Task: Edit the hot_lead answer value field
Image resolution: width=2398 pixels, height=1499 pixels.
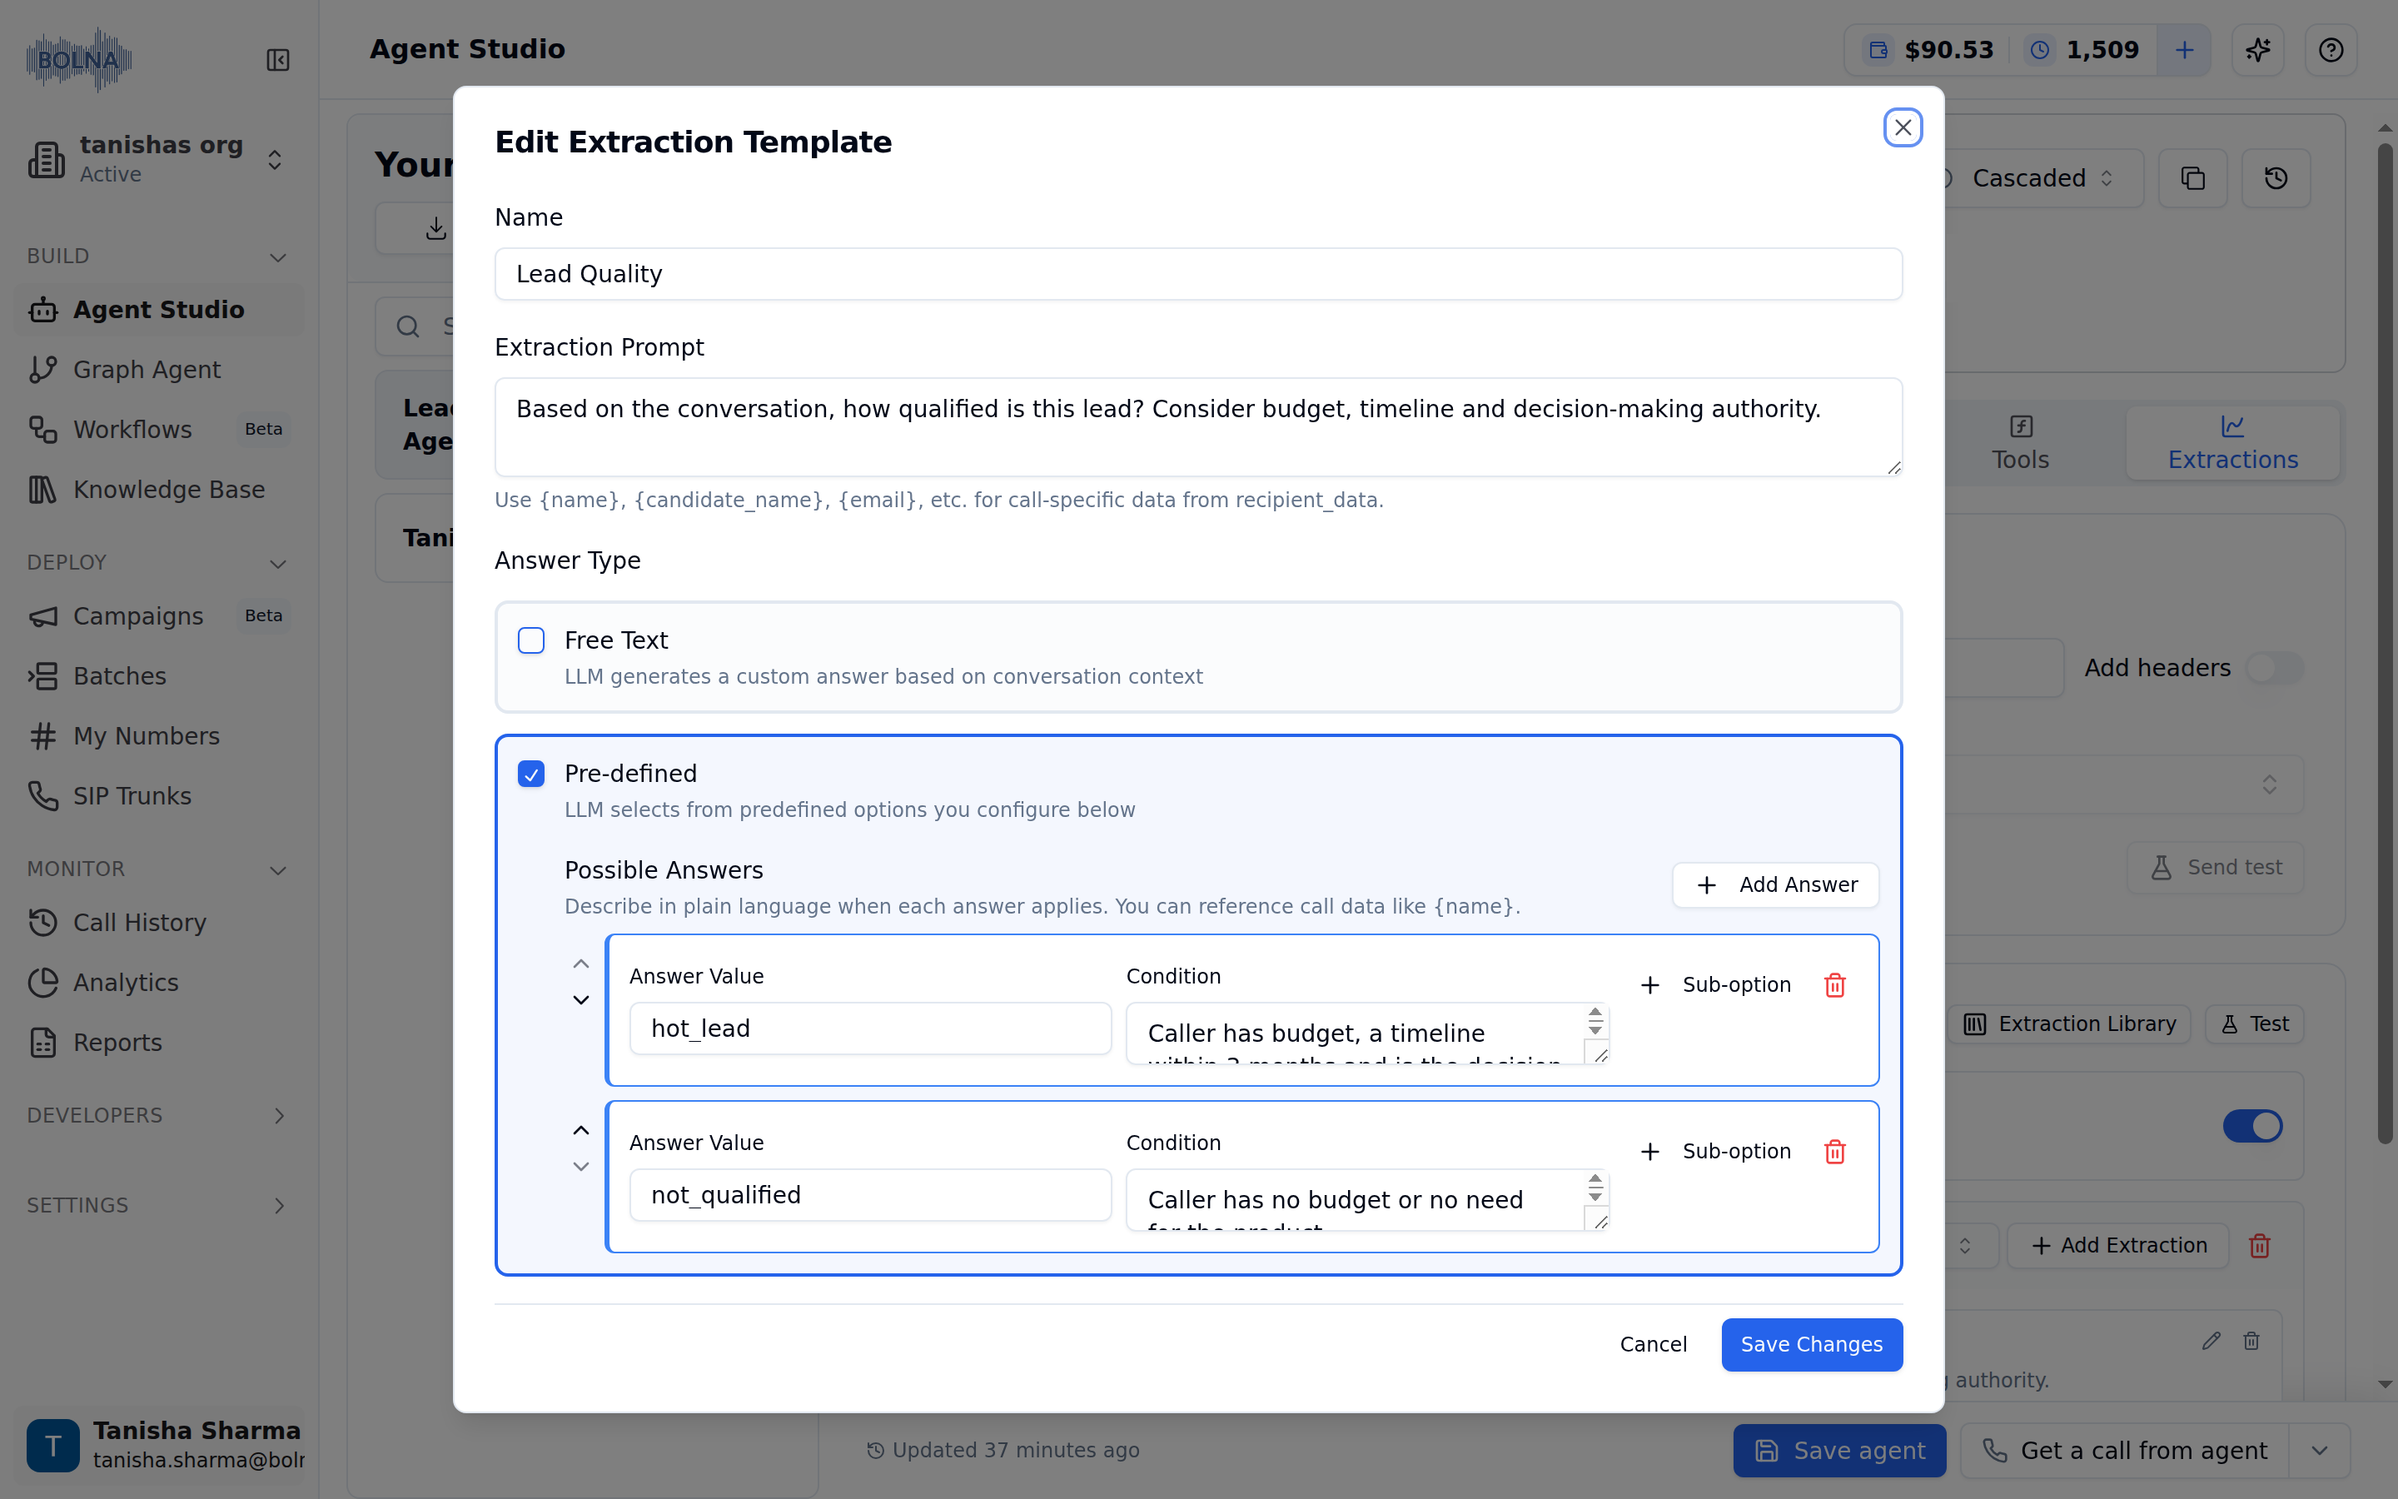Action: (870, 1028)
